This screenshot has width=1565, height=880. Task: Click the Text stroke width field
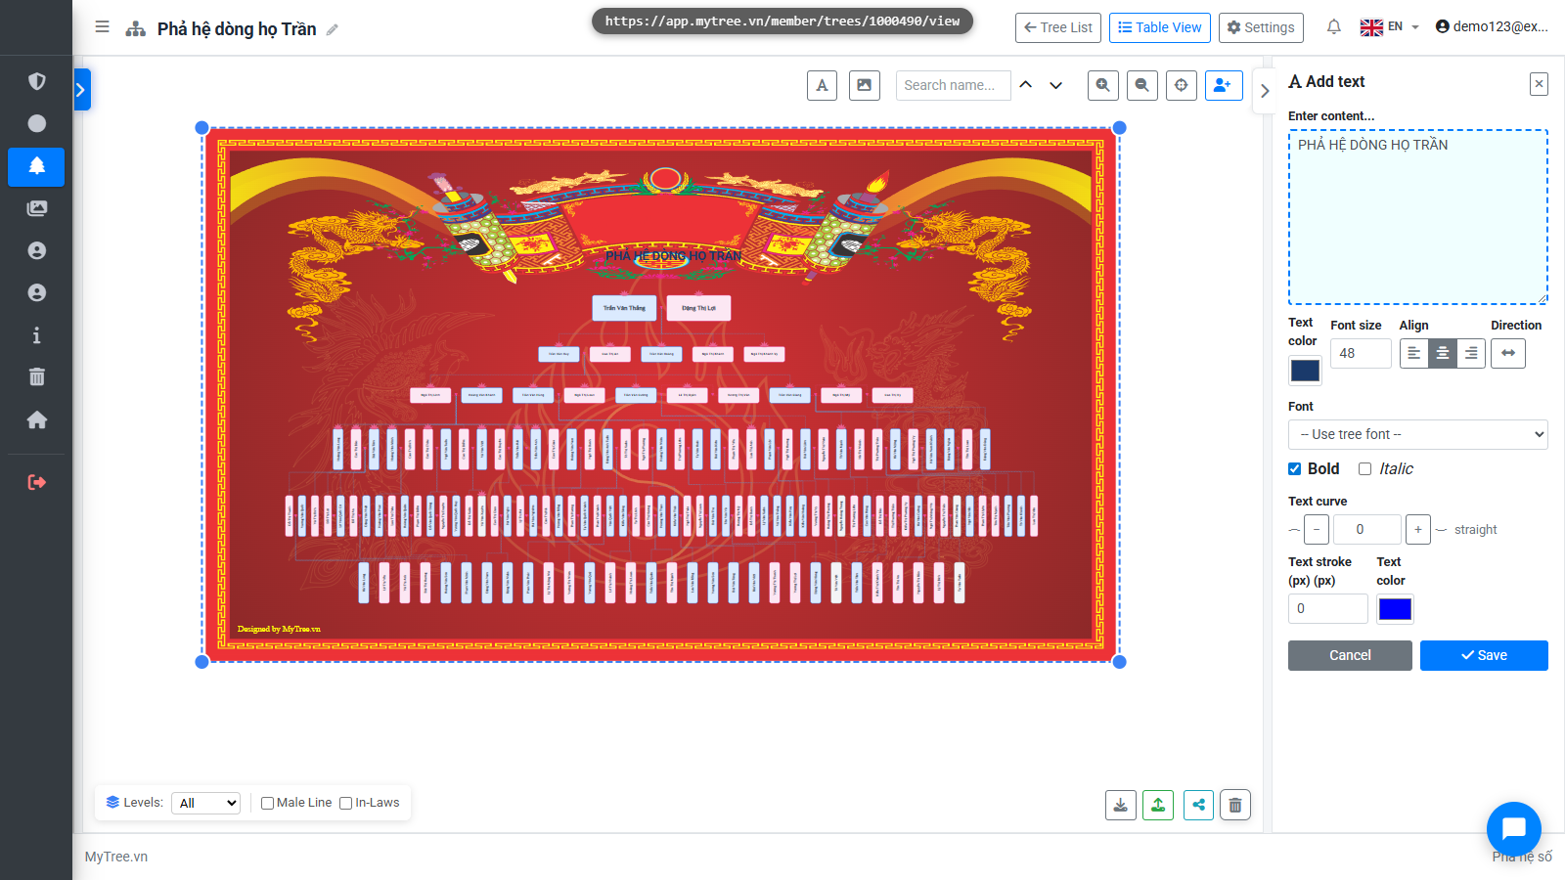pos(1327,608)
